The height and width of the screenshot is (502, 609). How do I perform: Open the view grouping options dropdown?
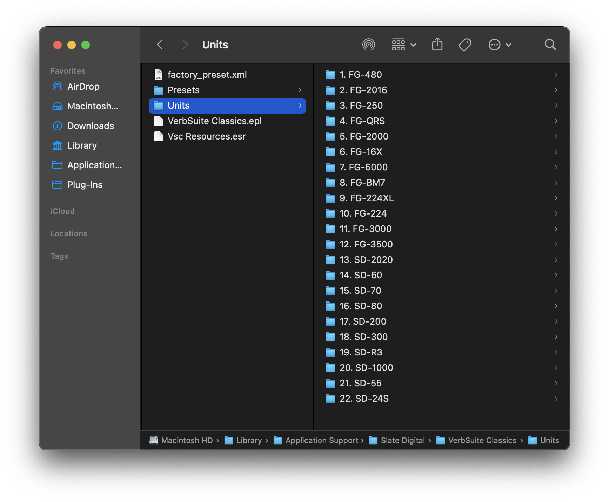click(404, 45)
